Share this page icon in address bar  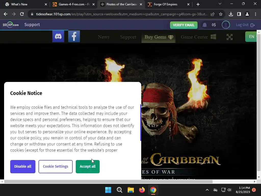coord(213,14)
